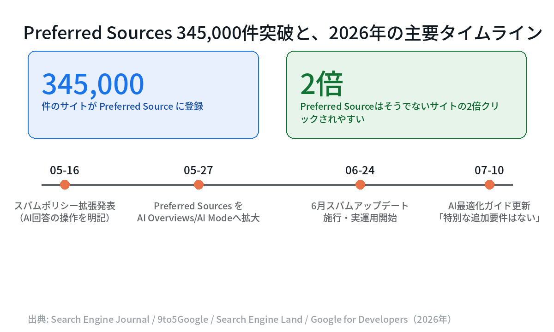
Task: Select the infographic title 'Preferred Sources 345,000件突破'
Action: [283, 33]
